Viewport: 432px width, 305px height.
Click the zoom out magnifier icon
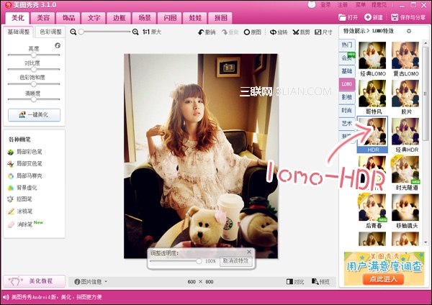coord(73,32)
